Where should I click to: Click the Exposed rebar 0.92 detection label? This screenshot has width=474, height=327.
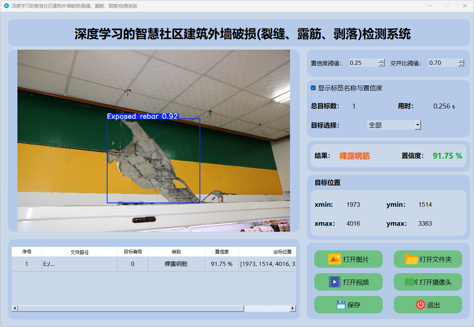tap(143, 116)
